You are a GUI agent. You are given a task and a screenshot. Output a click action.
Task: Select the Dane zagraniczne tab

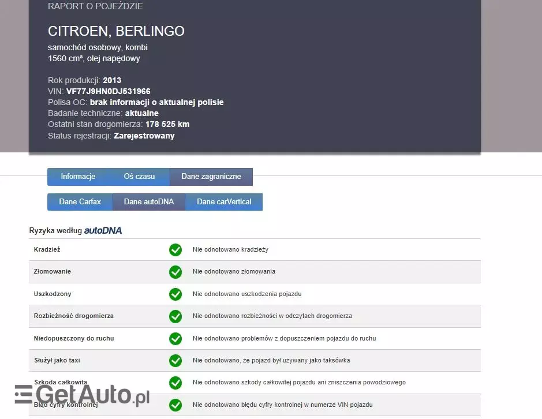coord(211,177)
